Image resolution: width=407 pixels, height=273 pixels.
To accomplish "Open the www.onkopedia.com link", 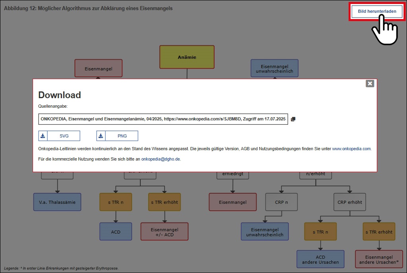I will pos(351,149).
